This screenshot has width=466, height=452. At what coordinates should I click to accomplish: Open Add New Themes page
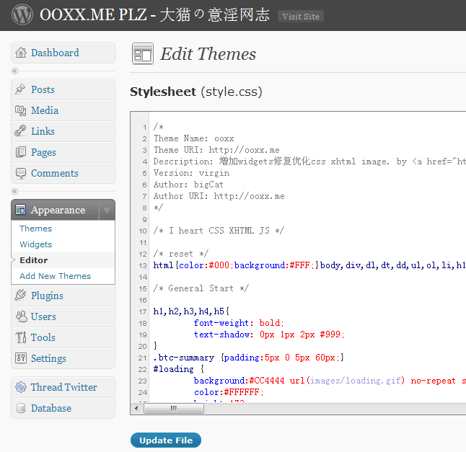click(x=56, y=276)
